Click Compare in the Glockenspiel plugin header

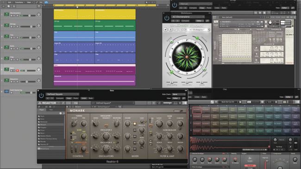pyautogui.click(x=185, y=21)
